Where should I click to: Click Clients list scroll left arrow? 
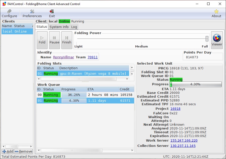[x=4, y=146]
